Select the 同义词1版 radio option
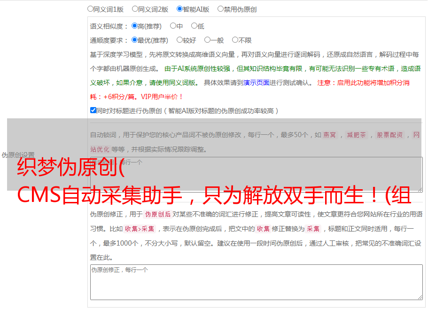428x309 pixels. 90,9
